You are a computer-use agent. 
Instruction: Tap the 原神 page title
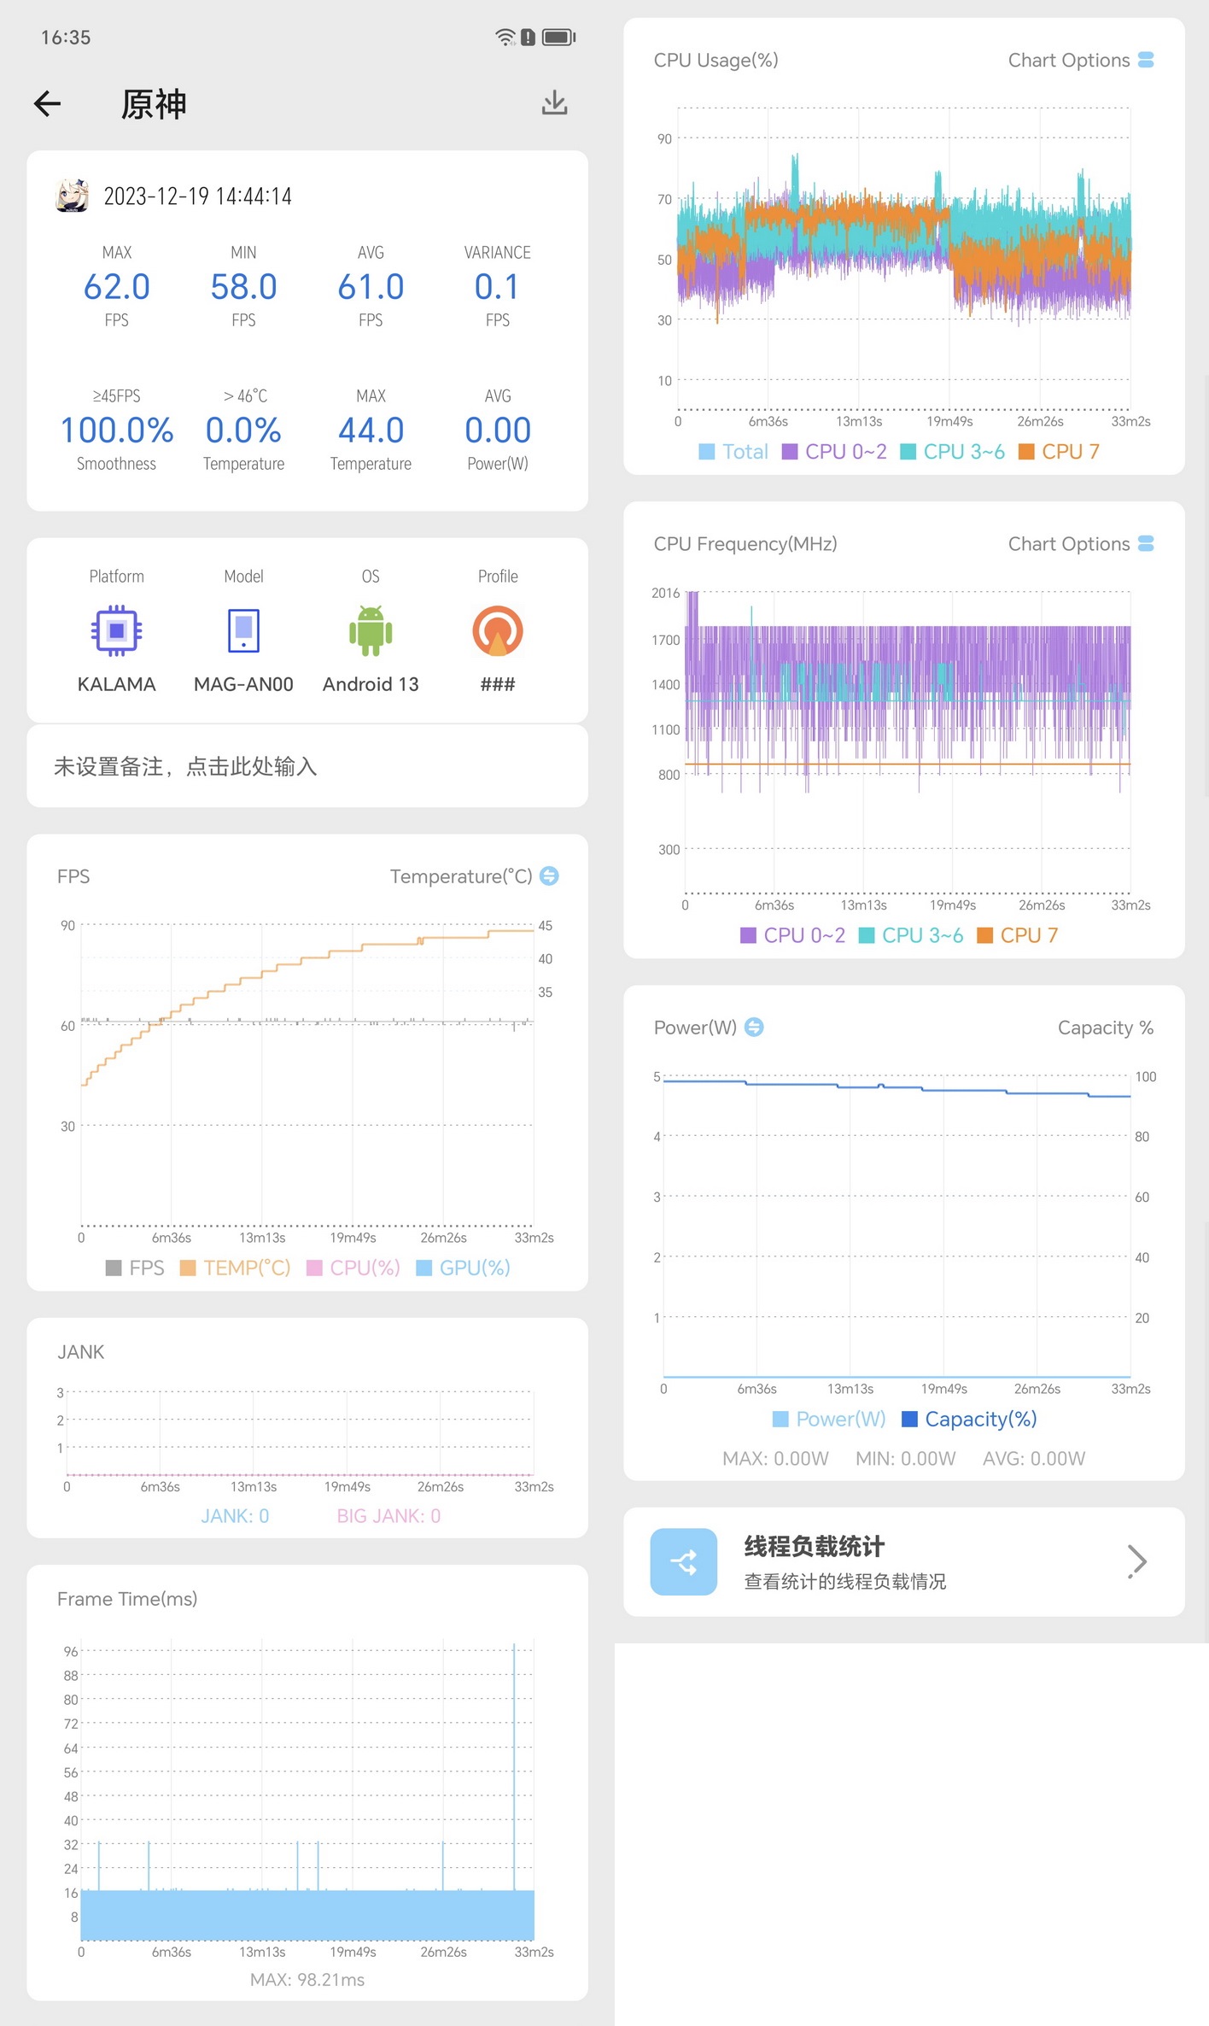(154, 104)
